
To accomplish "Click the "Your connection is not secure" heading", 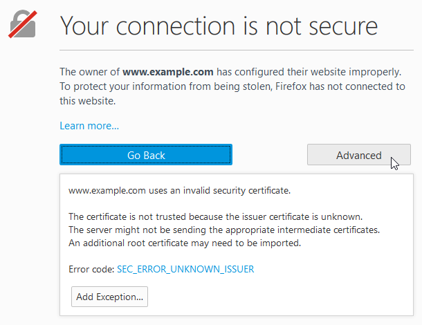I will point(219,25).
